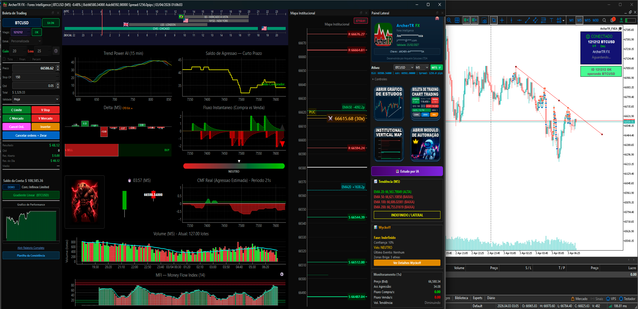The width and height of the screenshot is (638, 309).
Task: Select the Fibonacci retracement tool
Action: point(544,20)
